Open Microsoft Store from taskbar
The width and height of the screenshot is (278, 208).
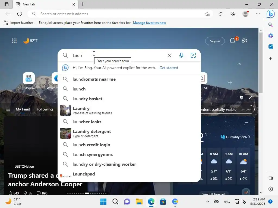click(163, 201)
